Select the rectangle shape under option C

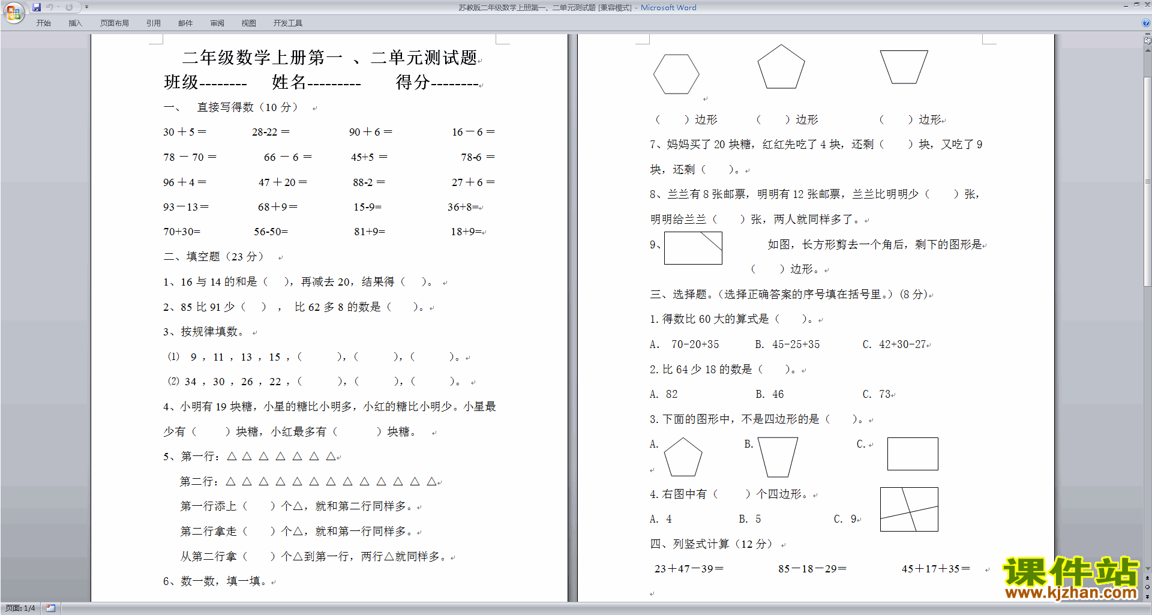pyautogui.click(x=913, y=454)
